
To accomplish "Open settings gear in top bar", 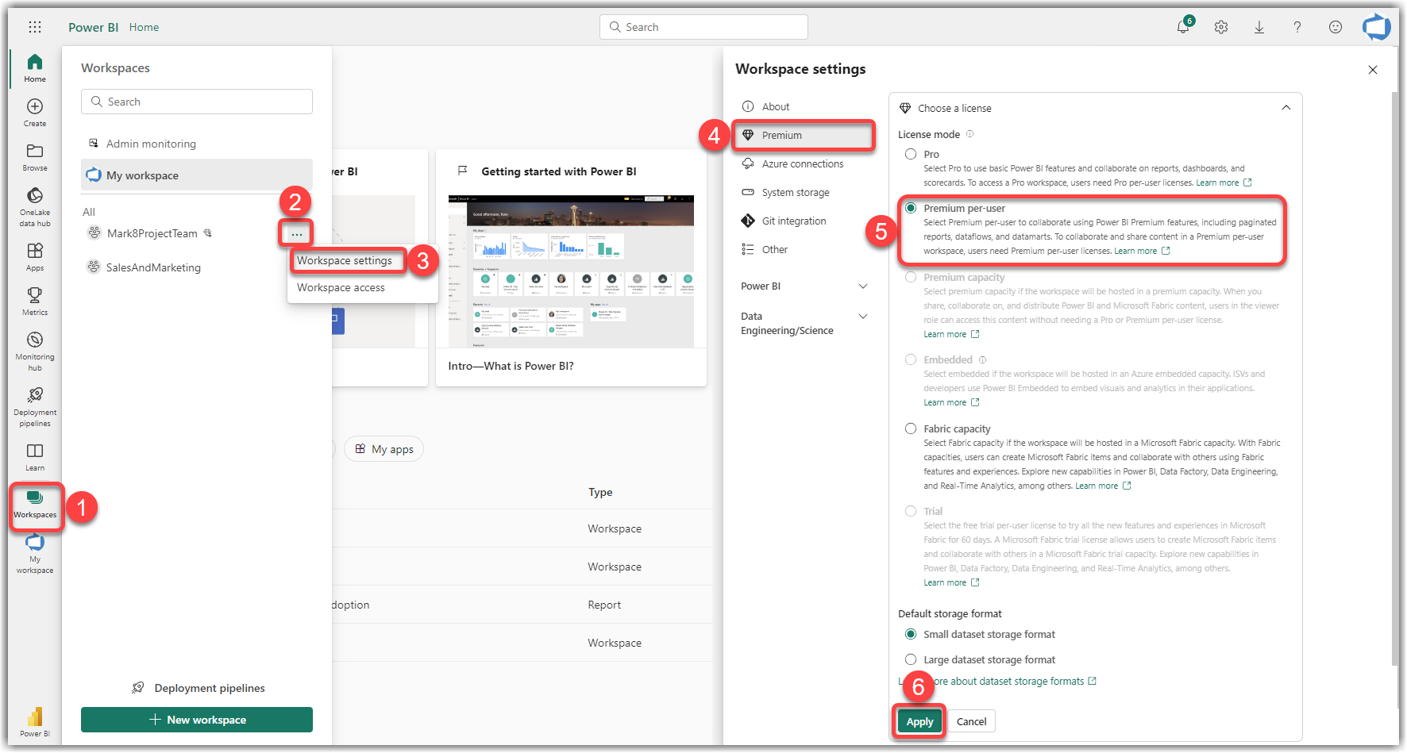I will click(x=1221, y=27).
